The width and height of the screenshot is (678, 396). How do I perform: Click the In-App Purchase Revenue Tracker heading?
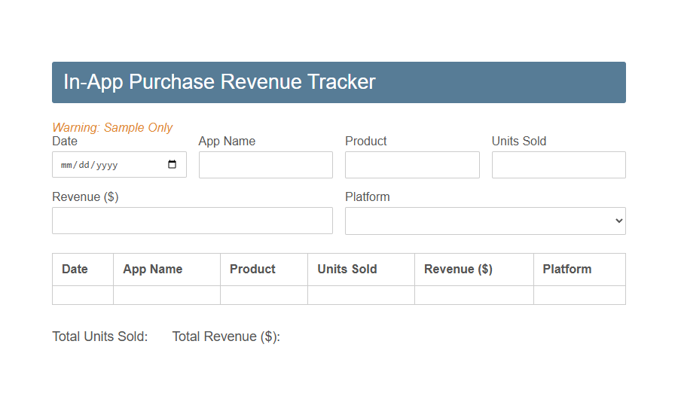219,82
